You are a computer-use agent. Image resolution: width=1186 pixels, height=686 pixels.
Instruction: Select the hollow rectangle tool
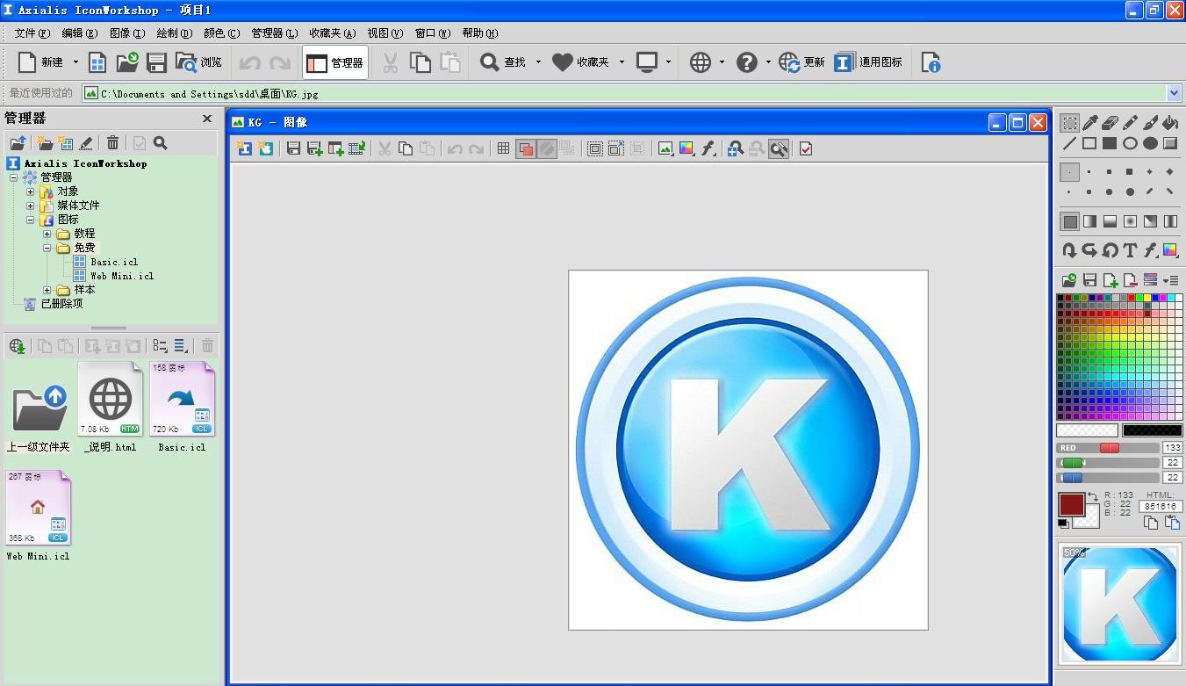(x=1089, y=143)
